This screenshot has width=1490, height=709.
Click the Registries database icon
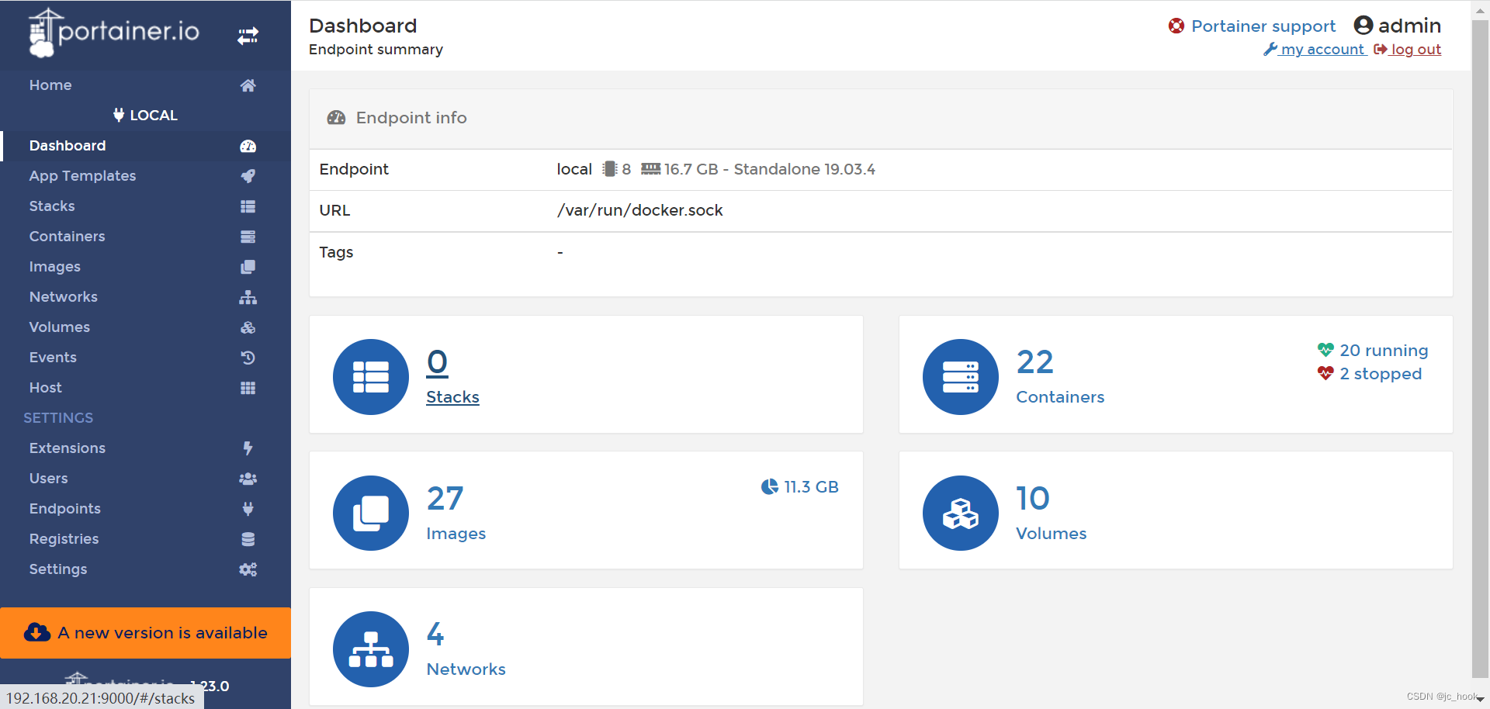pos(248,539)
